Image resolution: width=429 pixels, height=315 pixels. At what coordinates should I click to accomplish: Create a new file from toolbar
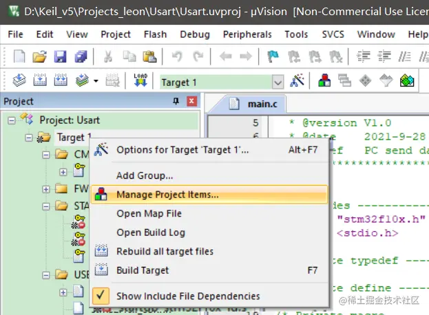(x=19, y=56)
